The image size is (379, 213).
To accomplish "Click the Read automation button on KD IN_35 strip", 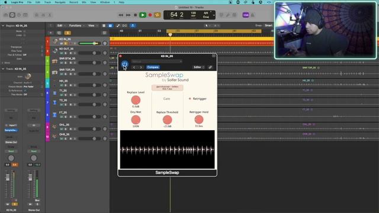I will (11, 151).
